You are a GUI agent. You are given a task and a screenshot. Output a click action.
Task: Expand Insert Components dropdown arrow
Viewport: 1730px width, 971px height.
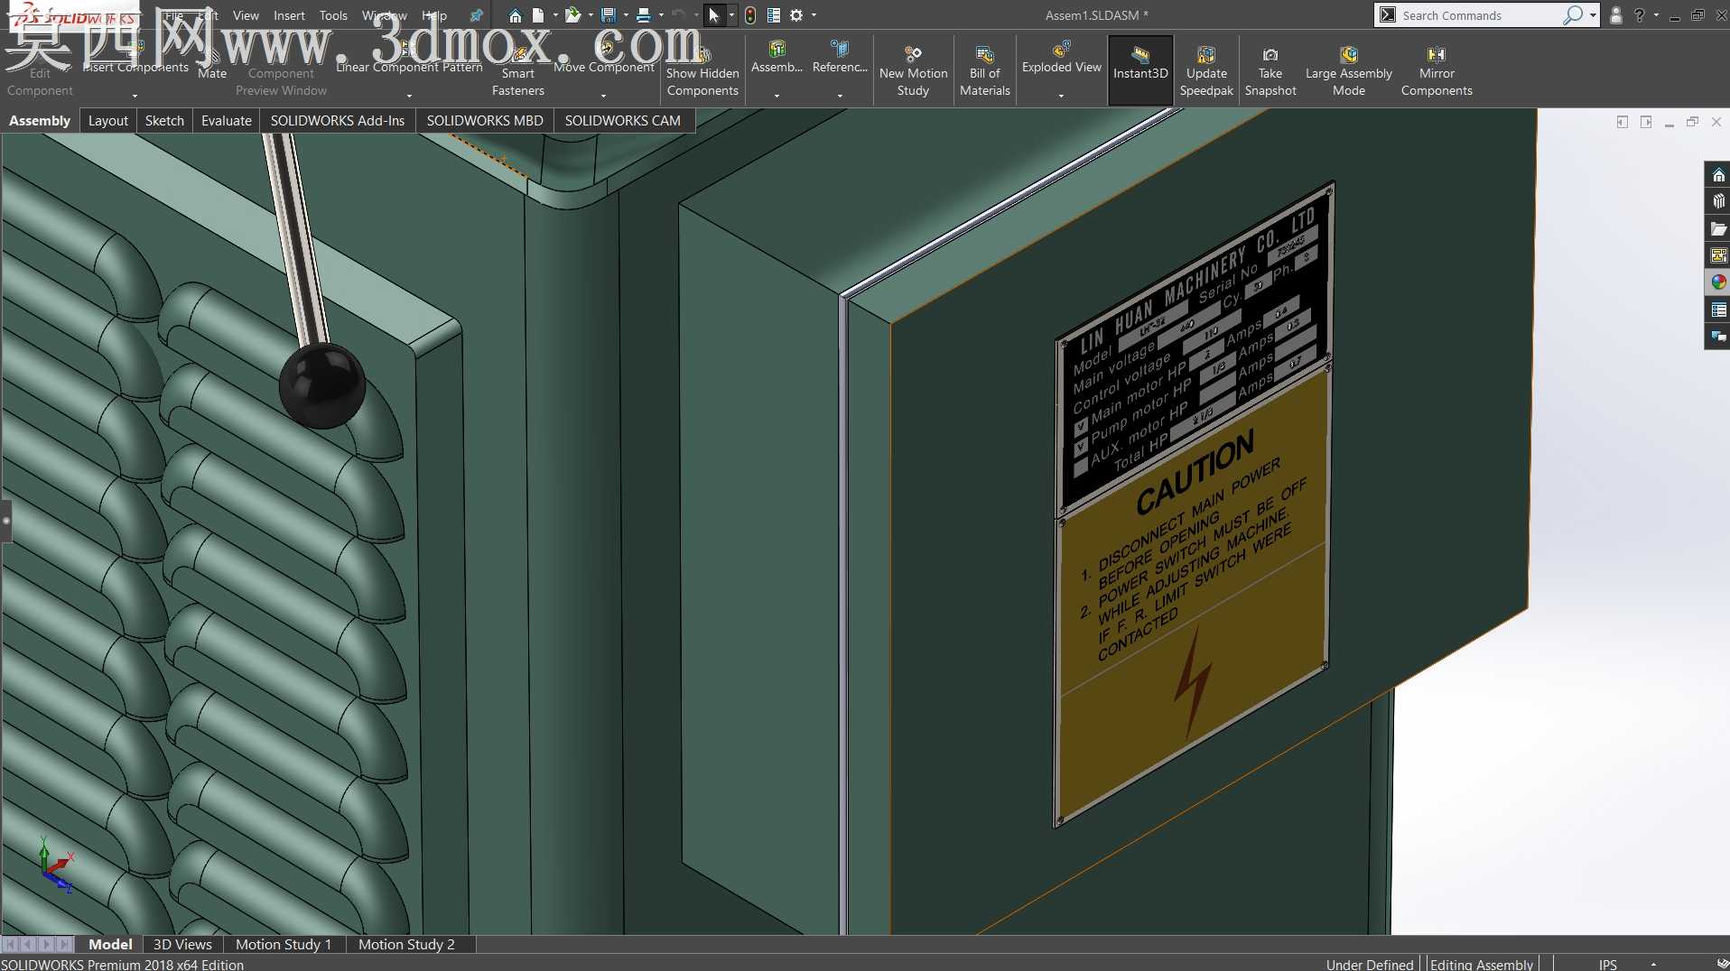[x=135, y=96]
